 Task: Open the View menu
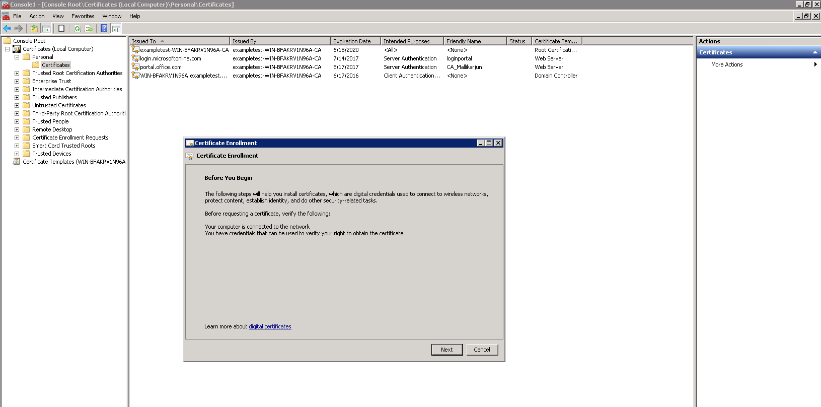(x=58, y=16)
